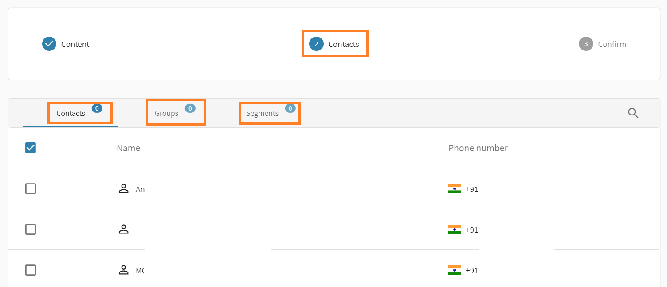Viewport: 667px width, 287px height.
Task: Click the person icon in the second row
Action: pyautogui.click(x=123, y=230)
